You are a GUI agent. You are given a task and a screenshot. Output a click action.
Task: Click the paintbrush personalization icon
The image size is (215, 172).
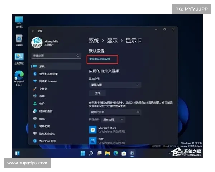[x=35, y=89]
